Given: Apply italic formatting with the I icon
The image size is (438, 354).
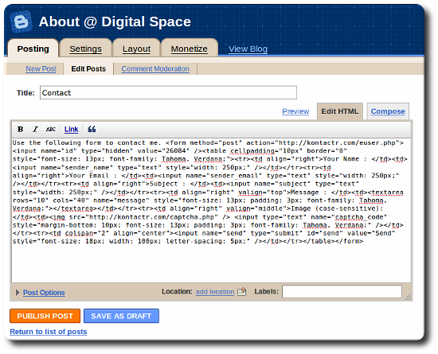Looking at the screenshot, I should coord(35,130).
